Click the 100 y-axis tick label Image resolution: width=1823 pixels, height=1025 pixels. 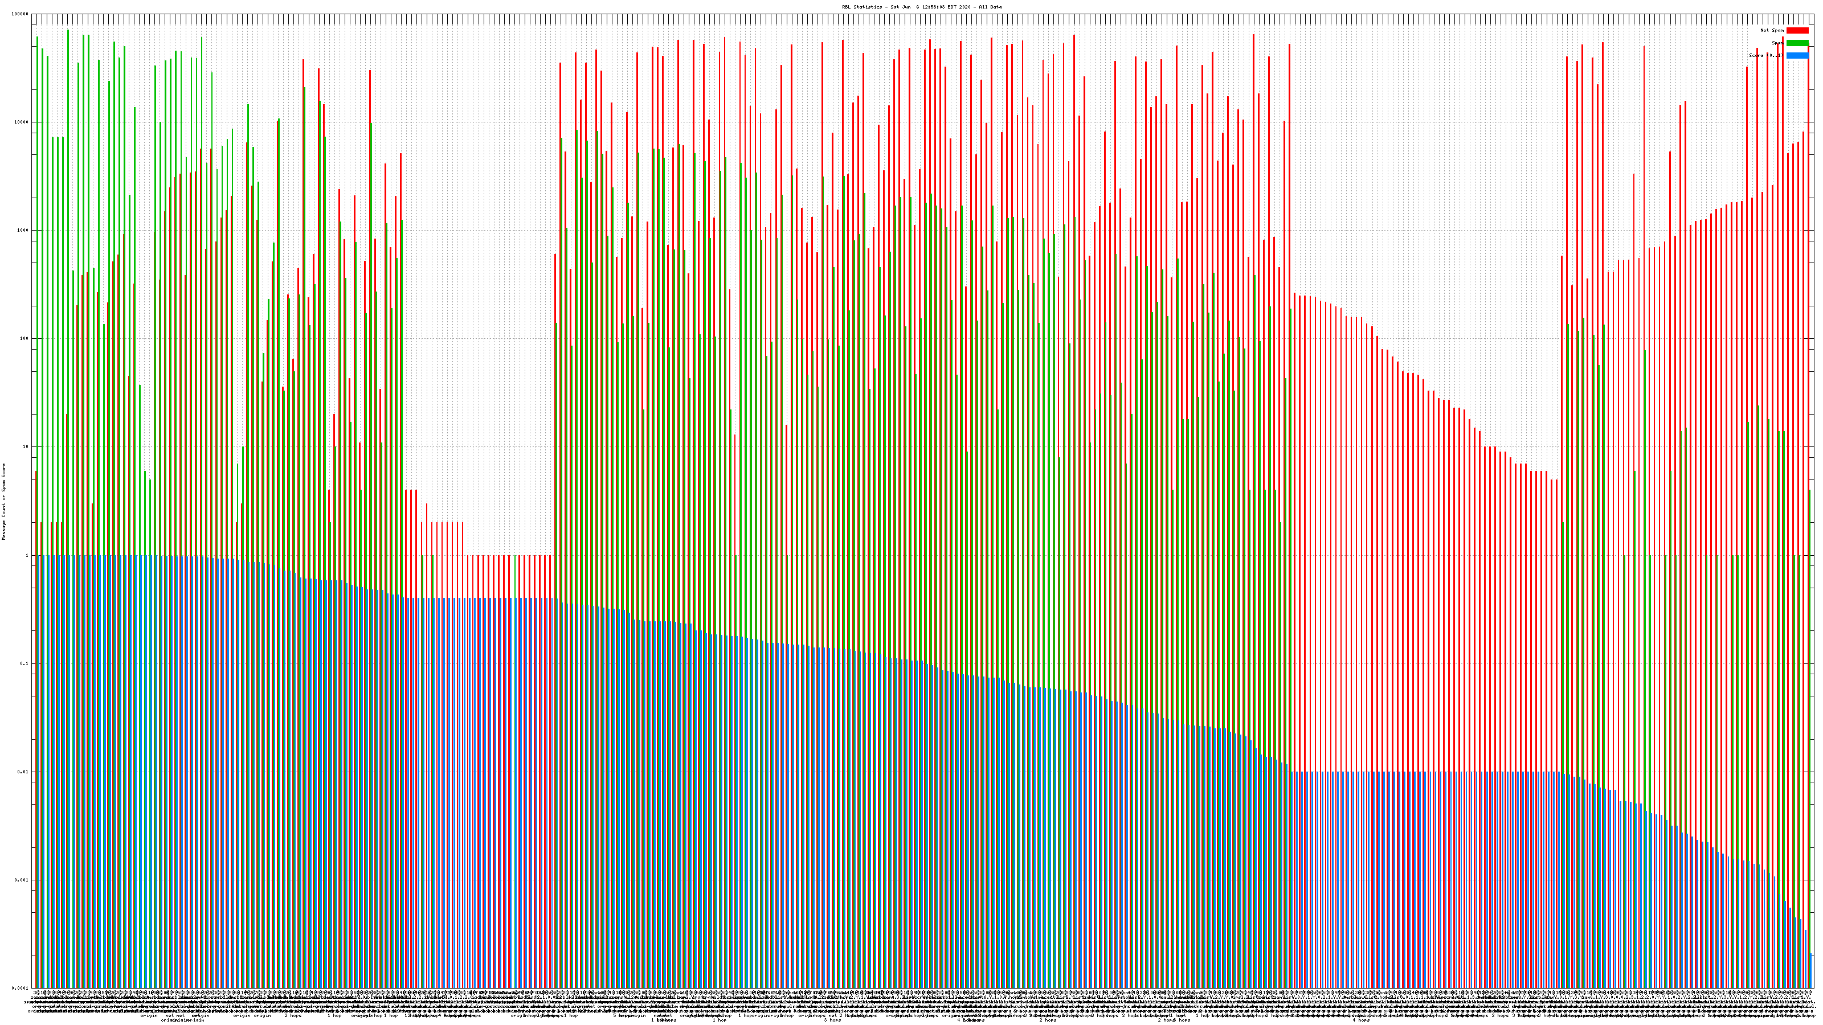(x=24, y=339)
